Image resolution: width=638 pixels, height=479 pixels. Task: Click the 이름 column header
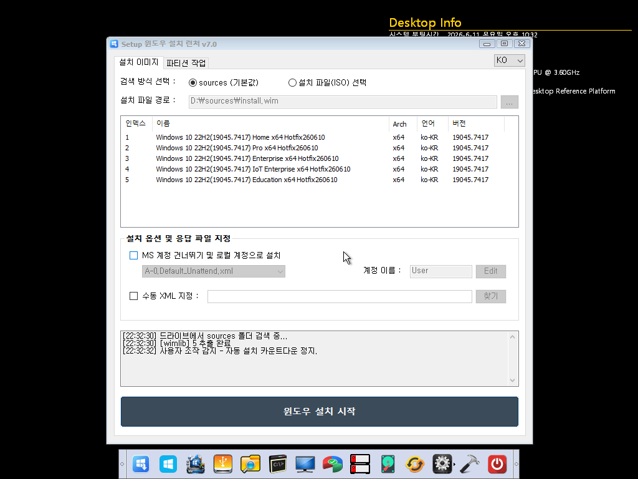270,123
